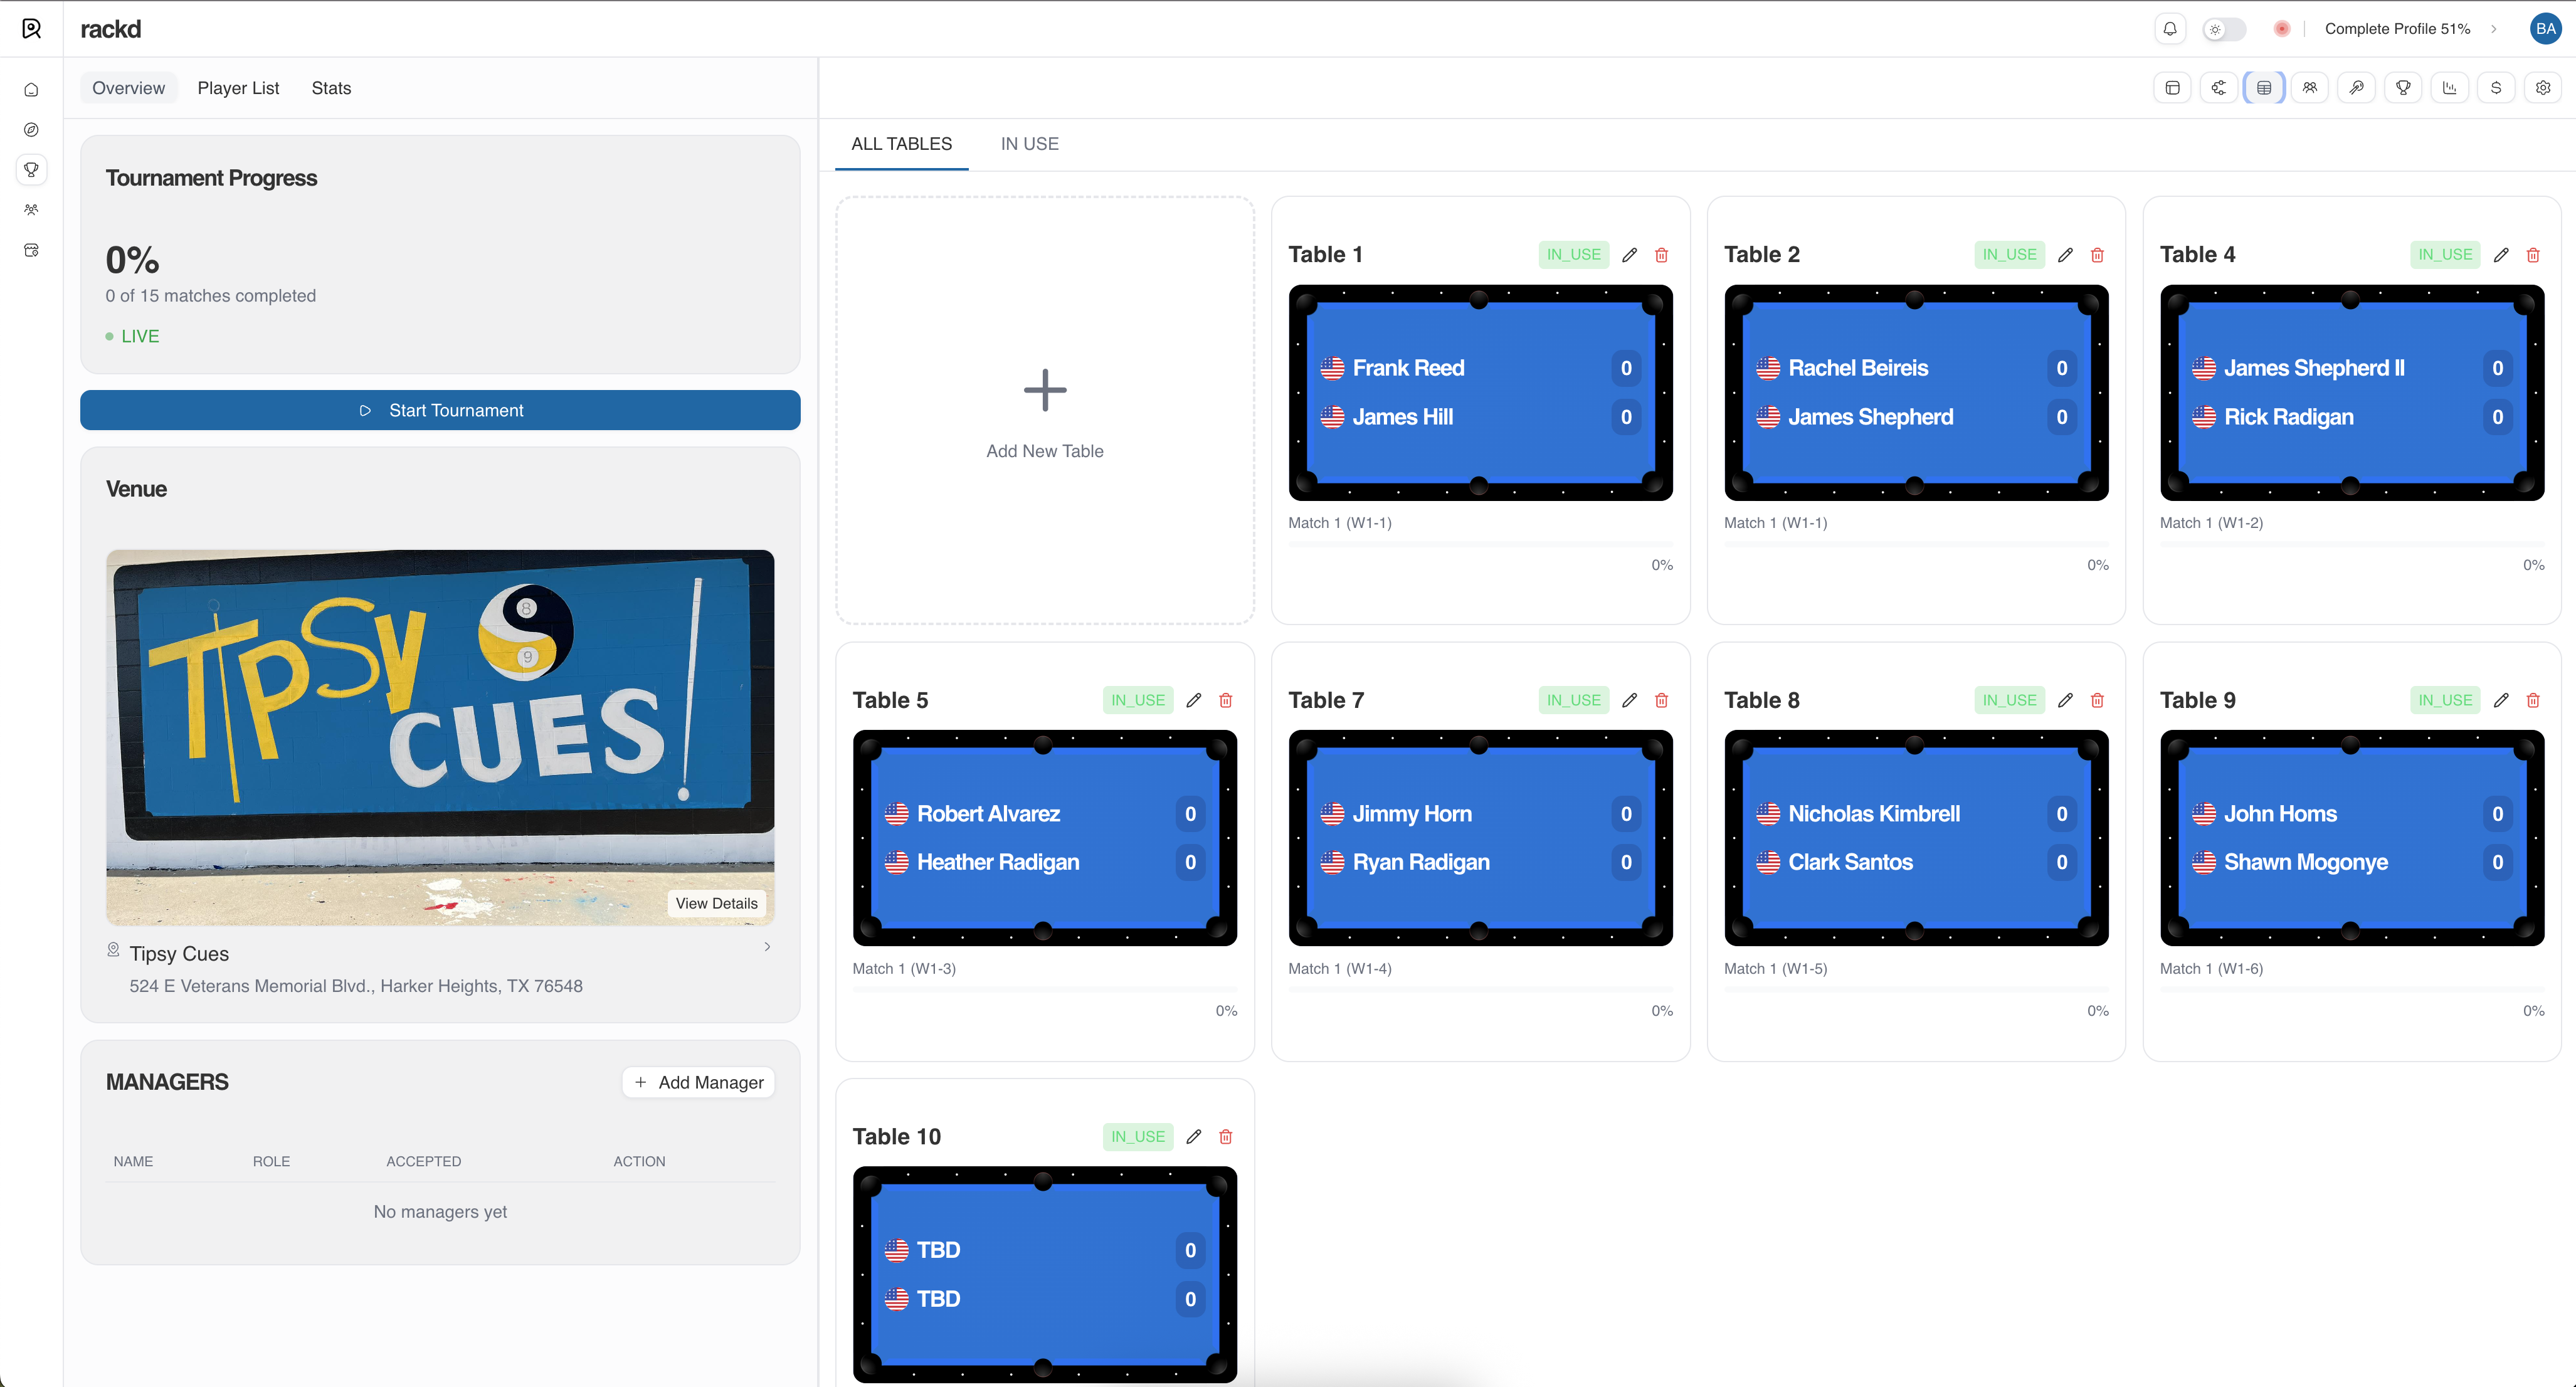Screen dimensions: 2576x1387
Task: Toggle the light/dark mode switch
Action: tap(2224, 29)
